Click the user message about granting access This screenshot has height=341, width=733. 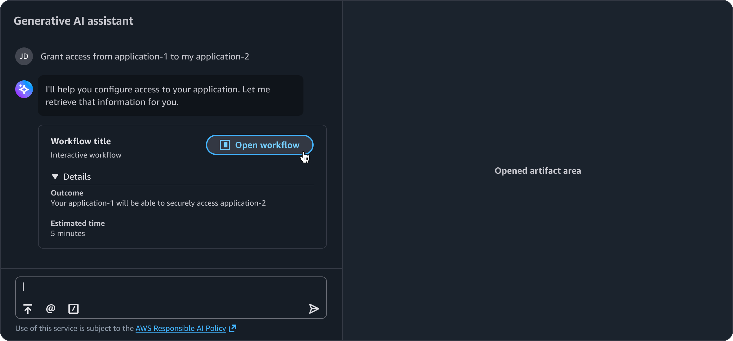[x=145, y=56]
